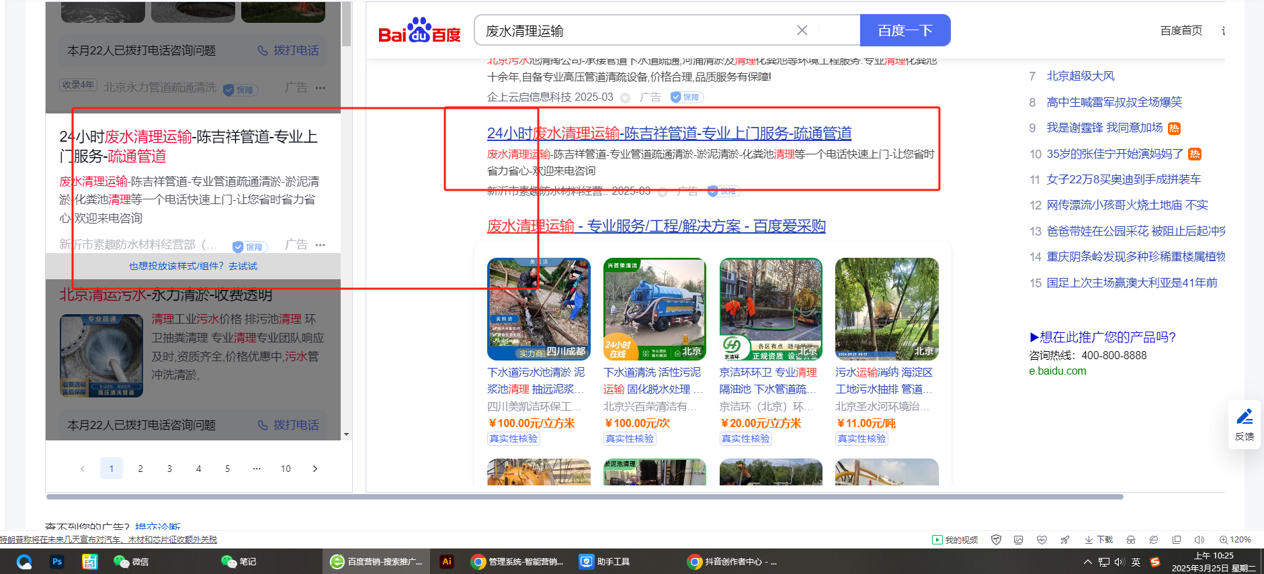The width and height of the screenshot is (1264, 574).
Task: Open 我的视频 in the status bar
Action: (955, 540)
